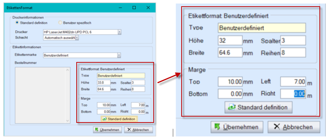Image resolution: width=329 pixels, height=139 pixels.
Task: Click the enlarged Bottom field 0.00
Action: tap(230, 94)
